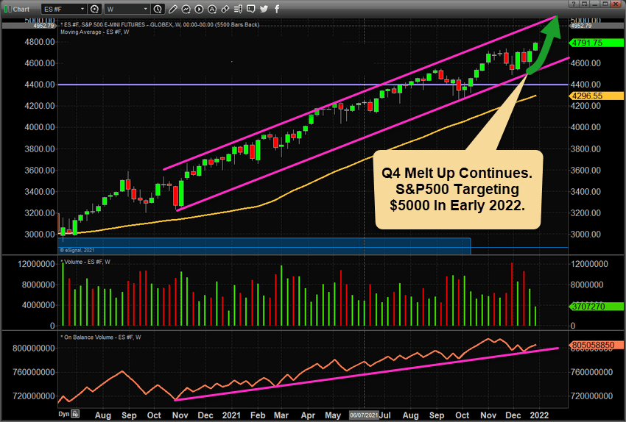The image size is (626, 422).
Task: Open the data list info icon
Action: click(x=238, y=9)
